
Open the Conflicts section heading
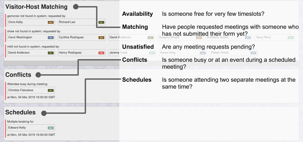[x=18, y=75]
